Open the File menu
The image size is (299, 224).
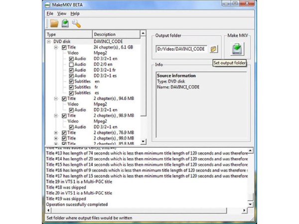(x=50, y=13)
